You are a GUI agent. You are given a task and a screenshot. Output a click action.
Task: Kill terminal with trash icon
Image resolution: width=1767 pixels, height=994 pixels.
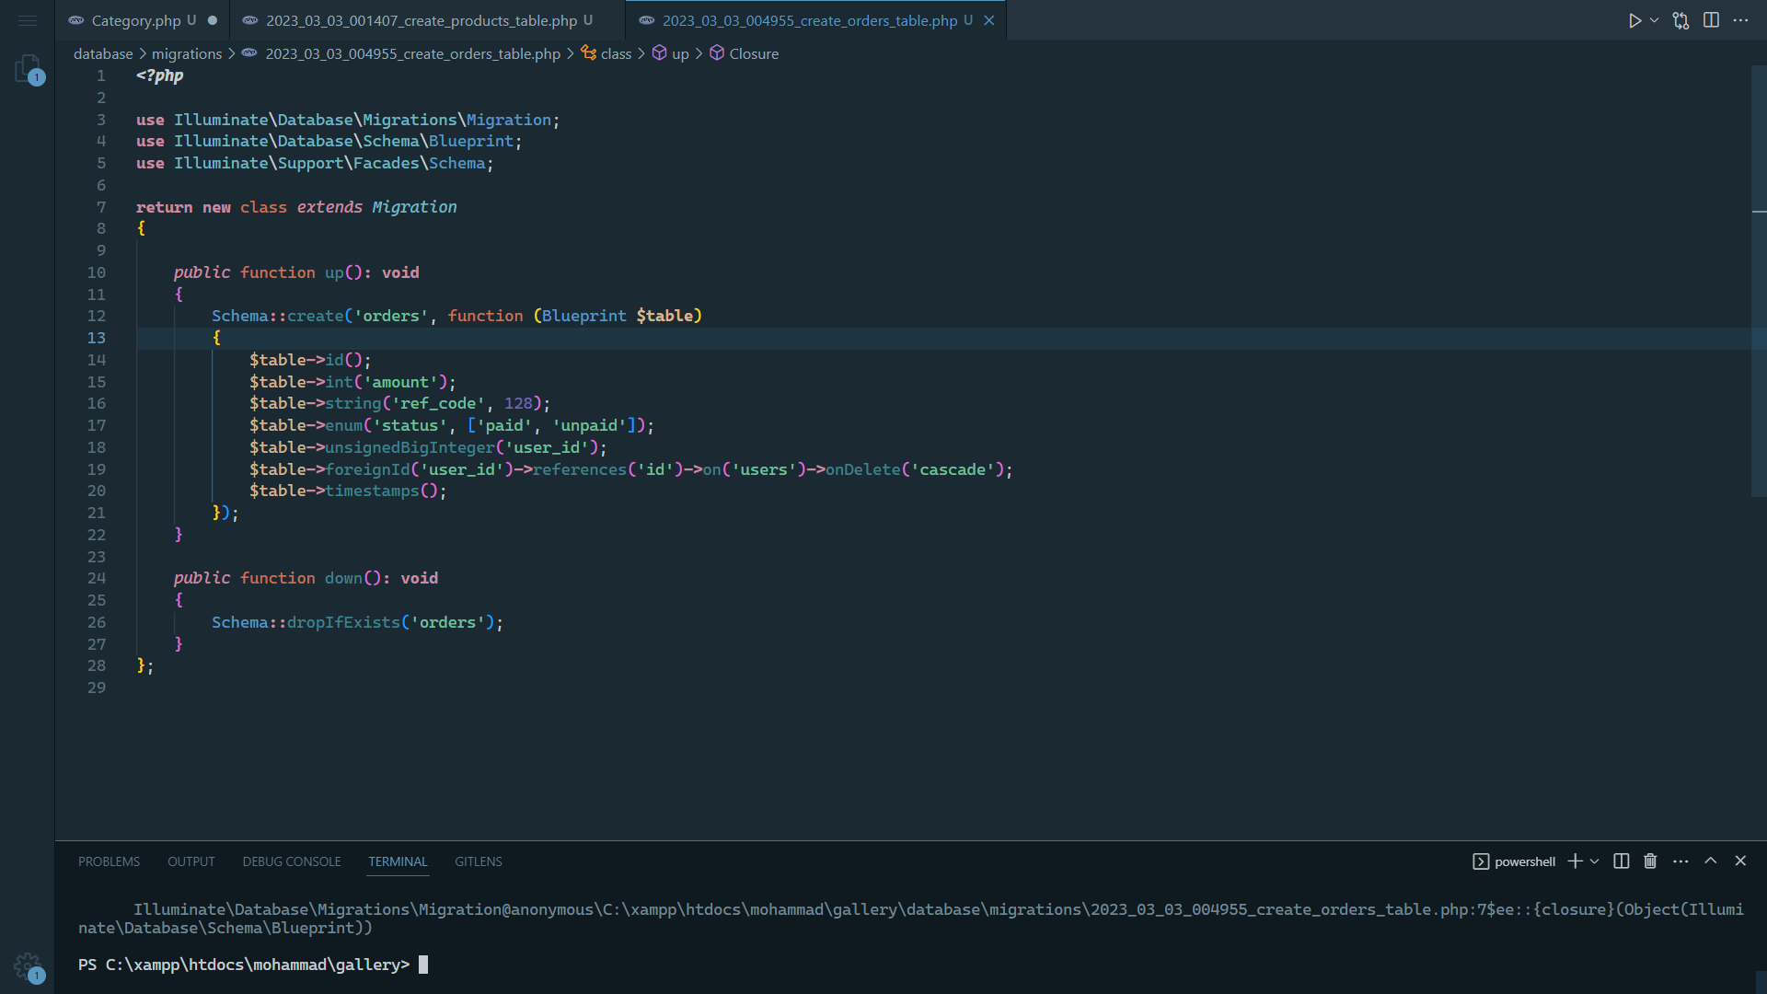pyautogui.click(x=1650, y=861)
